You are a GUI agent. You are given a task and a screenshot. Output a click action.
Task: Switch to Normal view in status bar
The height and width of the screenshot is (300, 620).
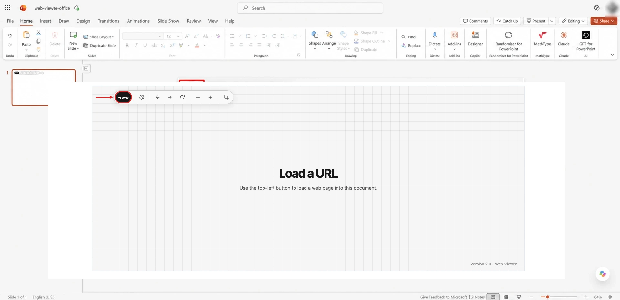coord(493,297)
